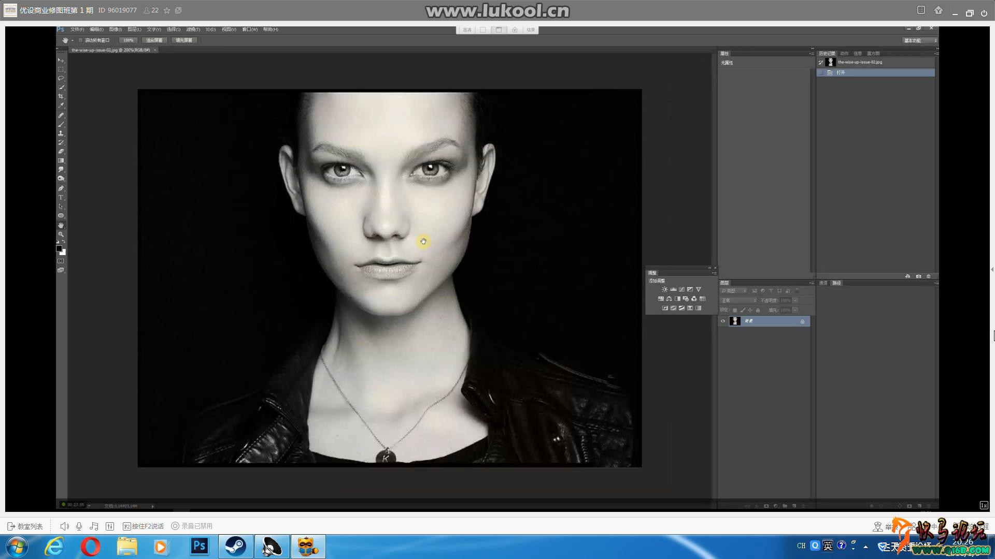Add a Brightness/Contrast adjustment
Viewport: 995px width, 559px height.
pos(665,289)
